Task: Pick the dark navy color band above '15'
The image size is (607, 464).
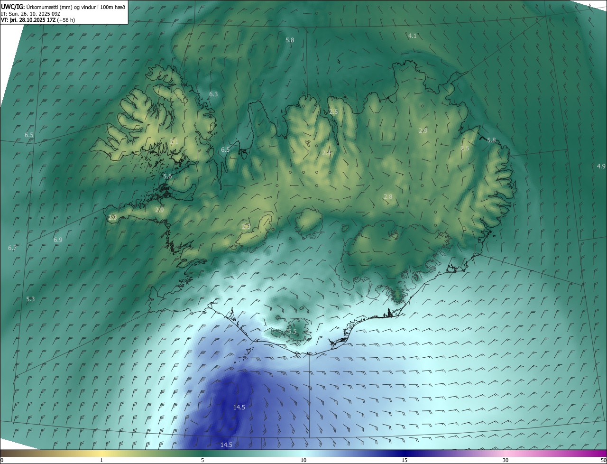Action: coord(405,453)
